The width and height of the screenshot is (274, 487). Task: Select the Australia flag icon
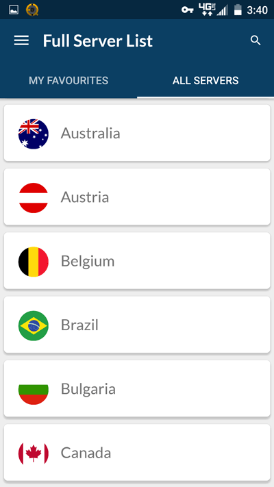pos(34,134)
